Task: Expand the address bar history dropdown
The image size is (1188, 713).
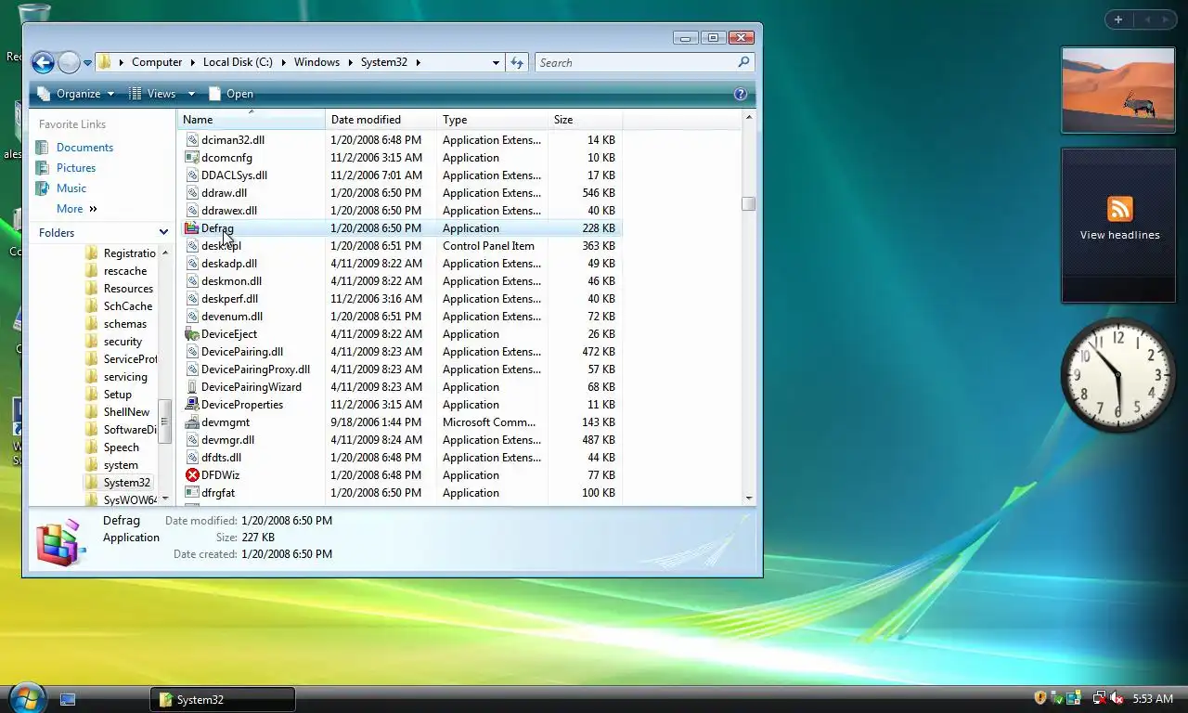Action: [x=496, y=62]
